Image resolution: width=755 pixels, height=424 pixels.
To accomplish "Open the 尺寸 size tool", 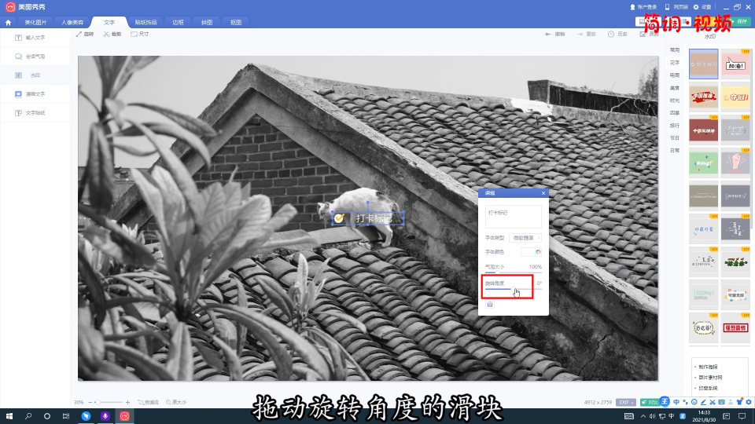I will 140,35.
